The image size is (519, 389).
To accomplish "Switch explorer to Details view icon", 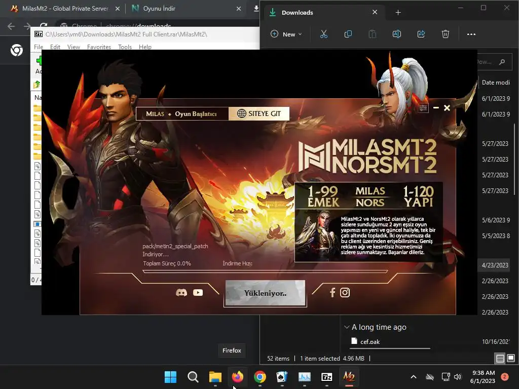I will (500, 358).
